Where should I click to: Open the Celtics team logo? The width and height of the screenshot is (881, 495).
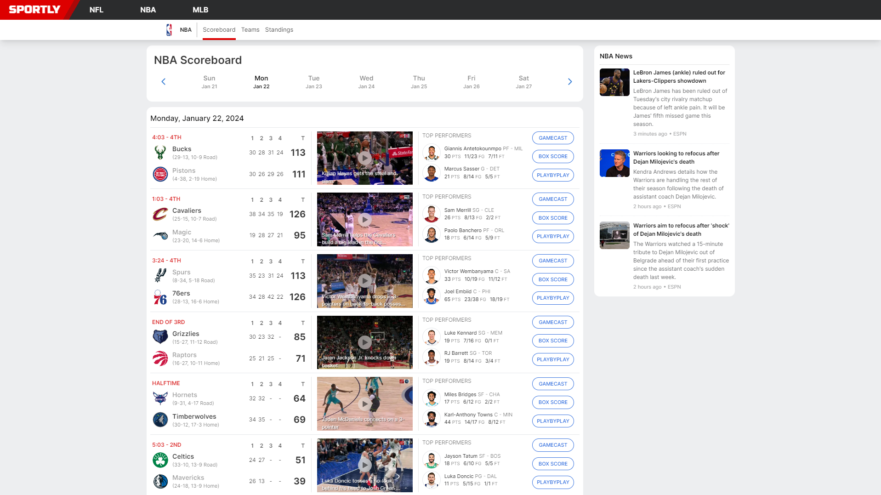[x=160, y=460]
